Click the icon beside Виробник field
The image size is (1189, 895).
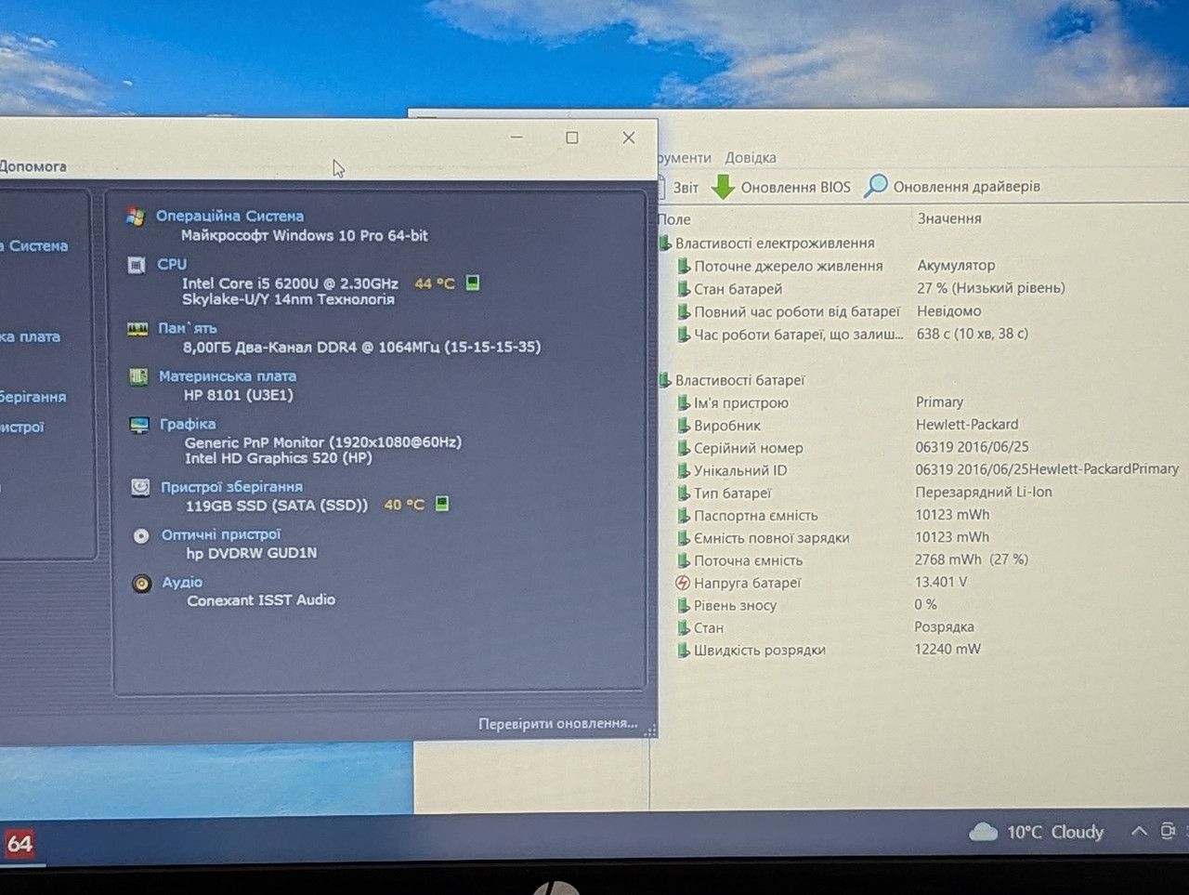[684, 426]
